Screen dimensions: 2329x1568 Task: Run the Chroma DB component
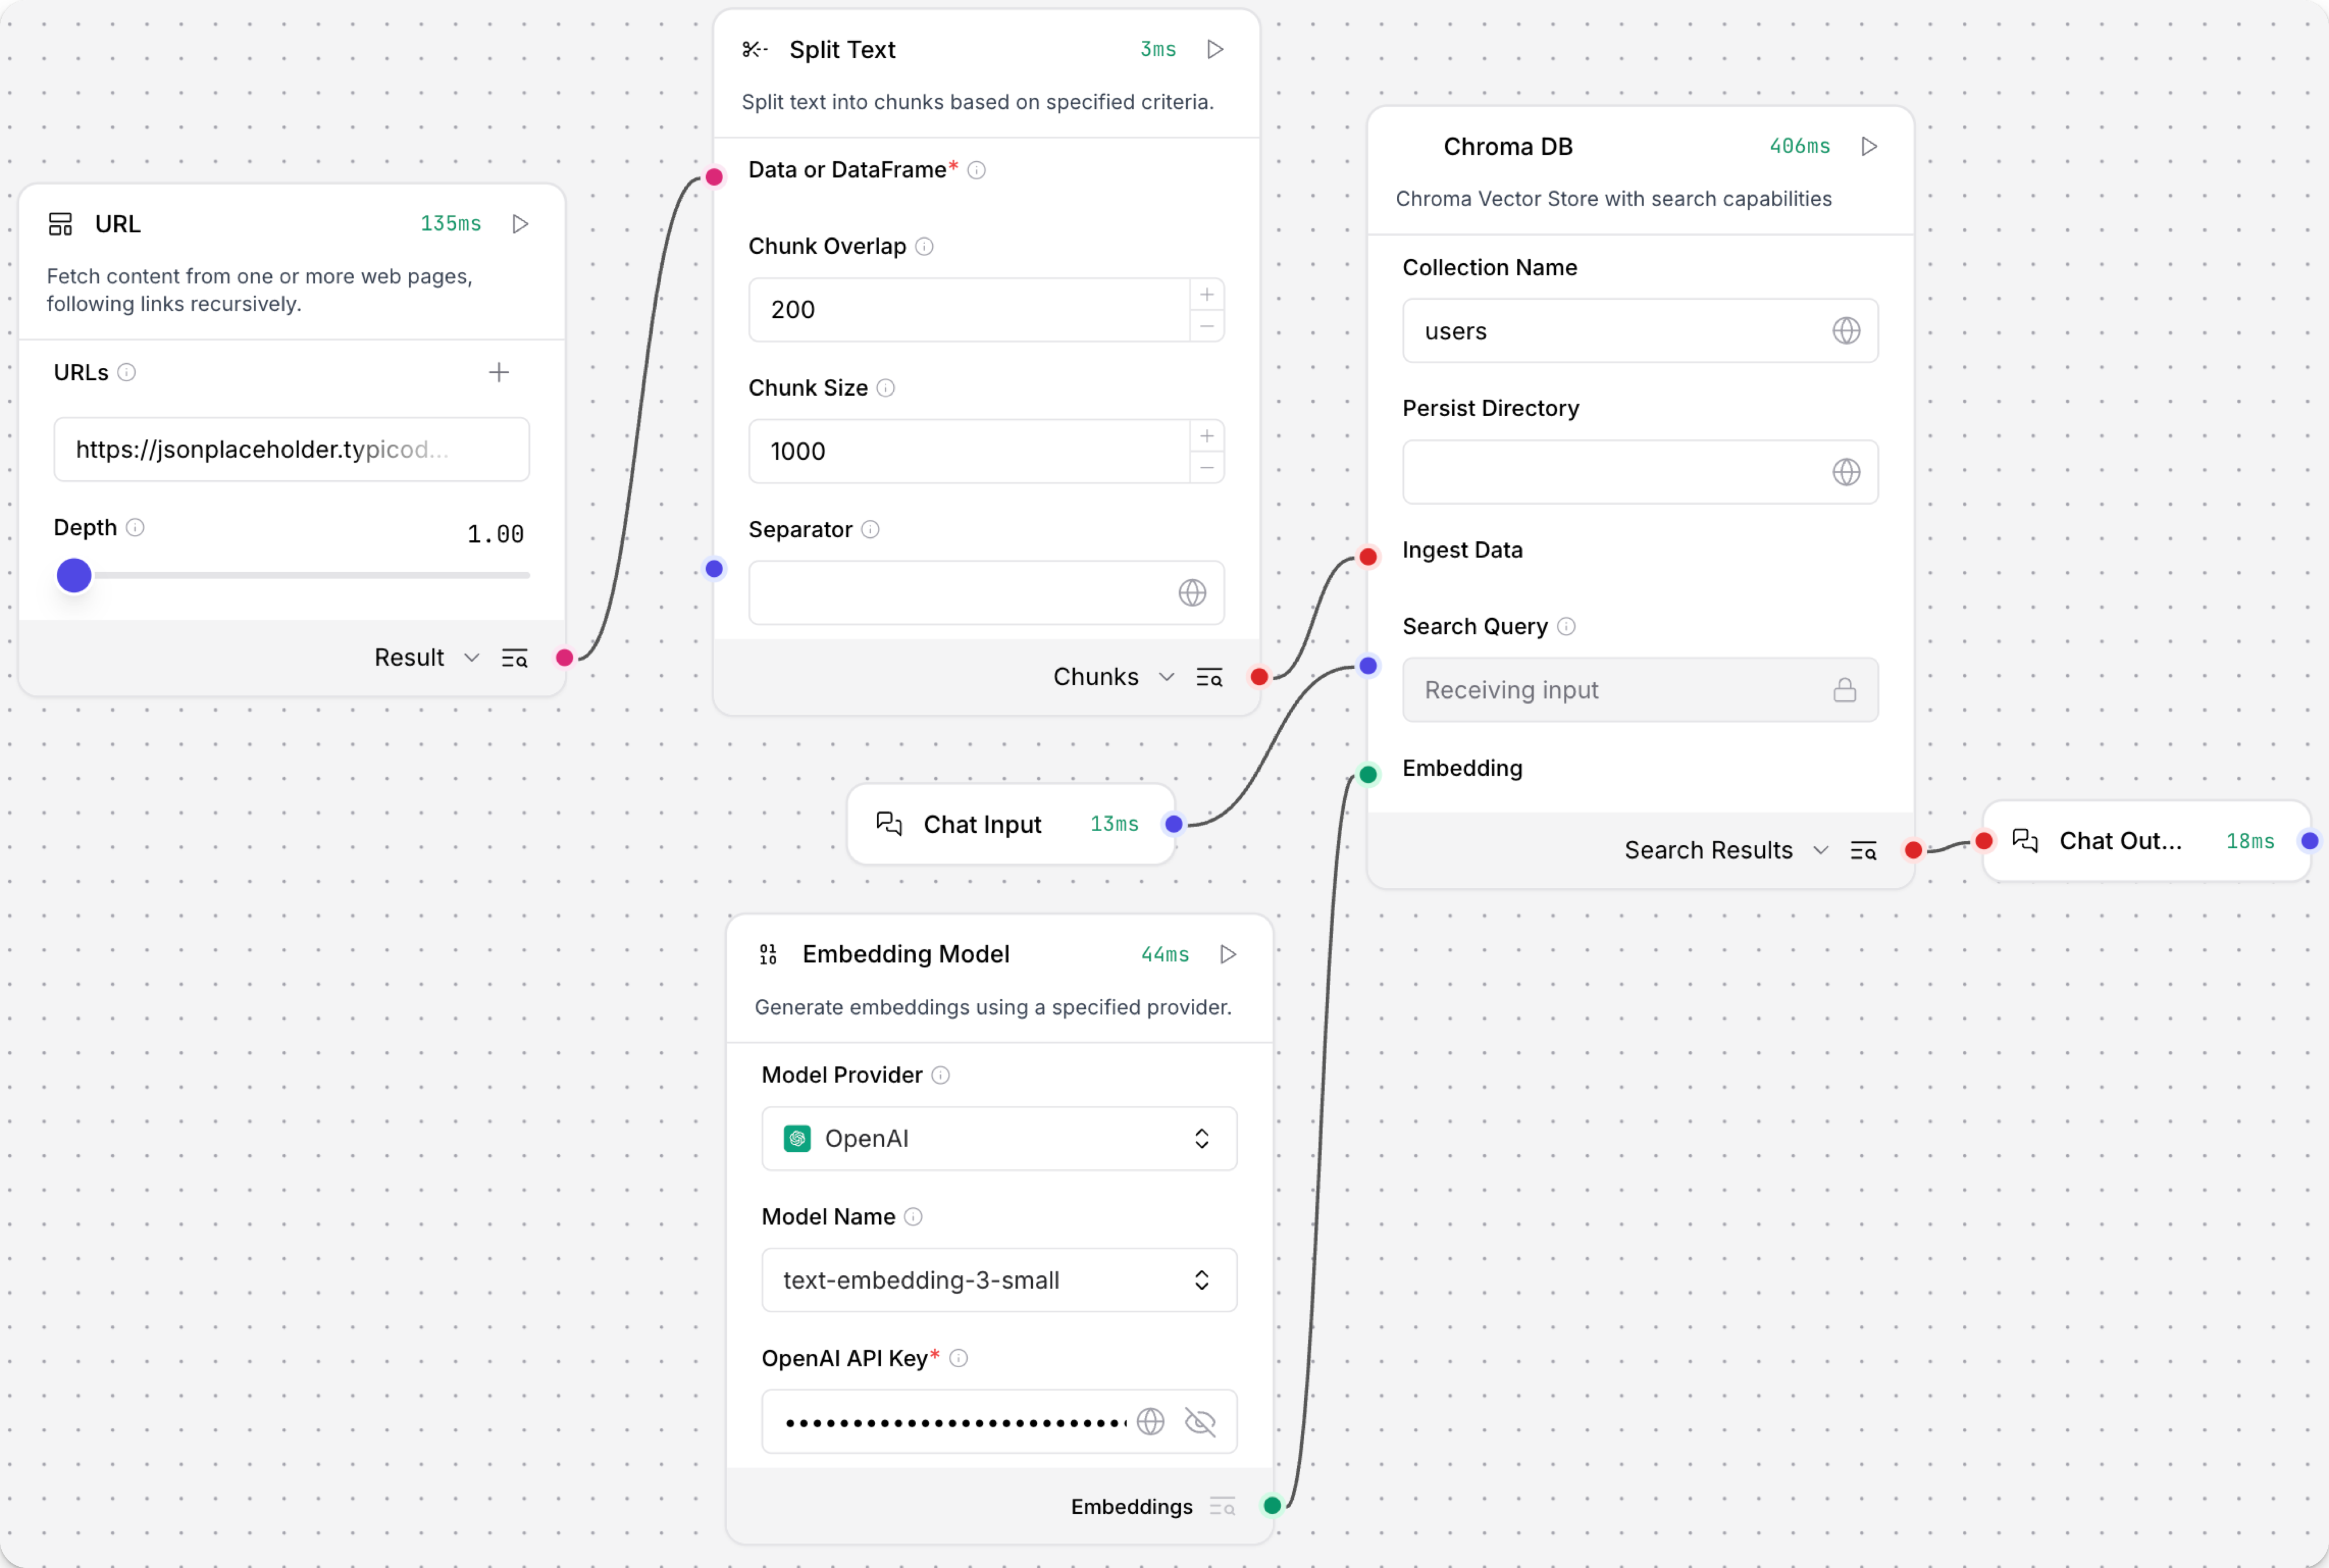coord(1868,146)
